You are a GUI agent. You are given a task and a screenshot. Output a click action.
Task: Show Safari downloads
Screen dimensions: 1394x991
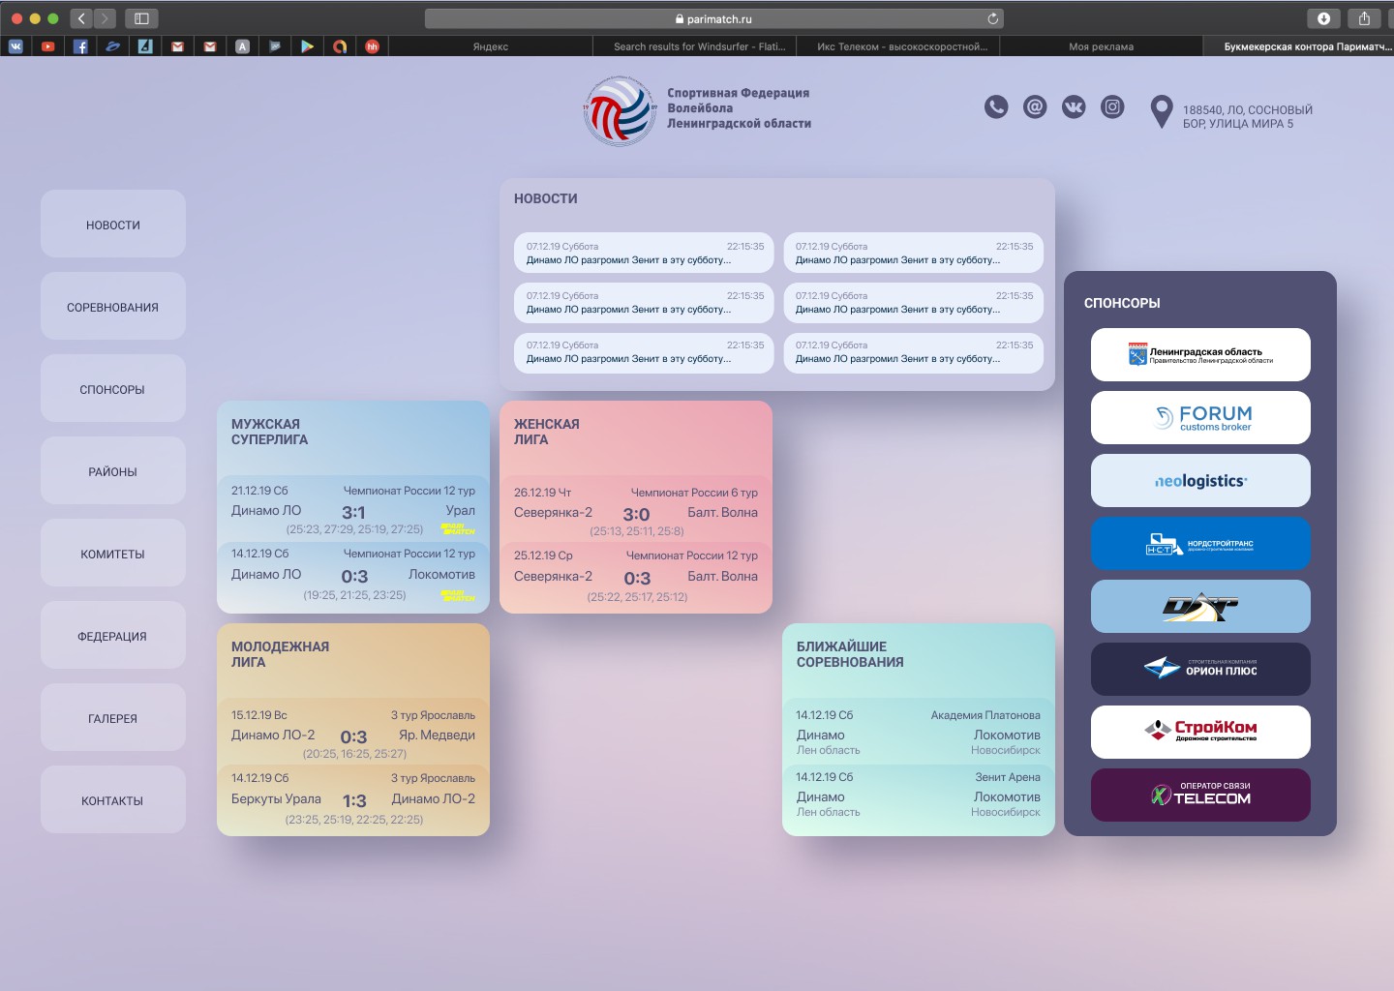(x=1323, y=18)
